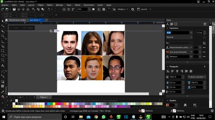Click the Undo arrow icon
The width and height of the screenshot is (215, 120).
[49, 9]
